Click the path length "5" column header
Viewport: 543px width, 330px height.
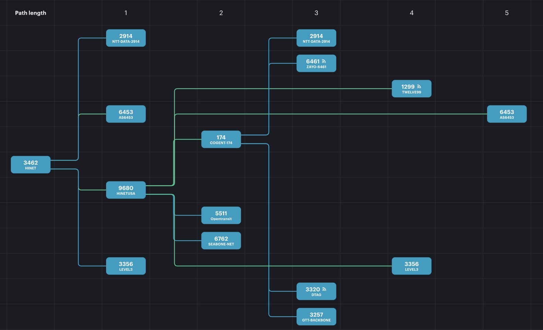coord(507,13)
